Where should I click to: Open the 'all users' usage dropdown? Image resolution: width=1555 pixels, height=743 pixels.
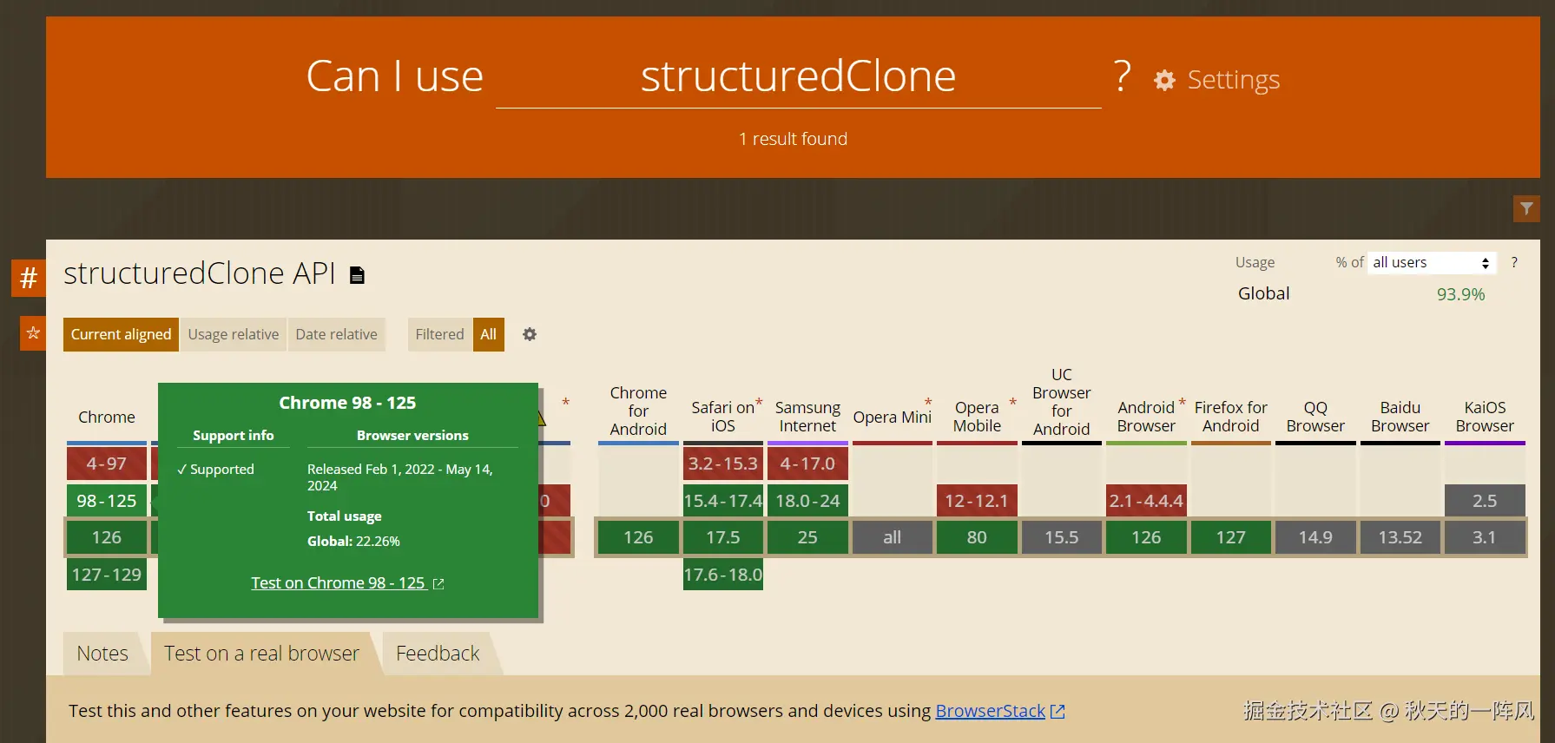pos(1433,262)
